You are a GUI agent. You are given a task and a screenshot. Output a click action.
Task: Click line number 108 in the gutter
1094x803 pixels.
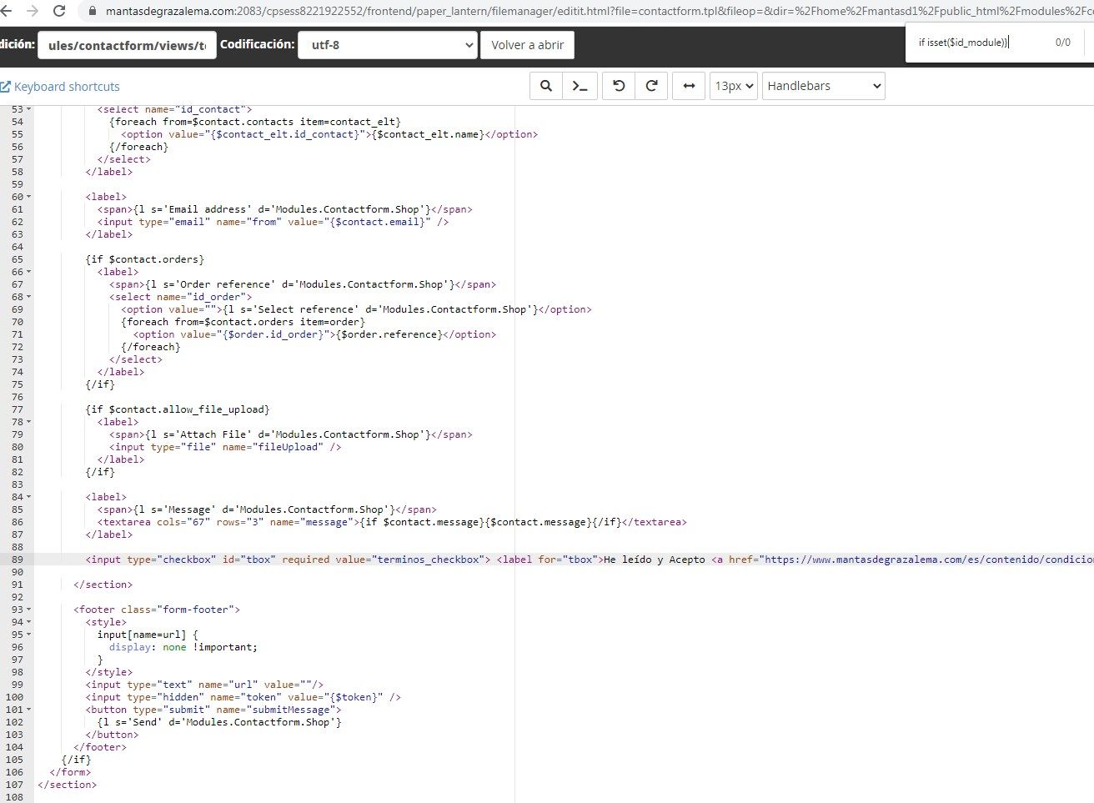(x=14, y=797)
